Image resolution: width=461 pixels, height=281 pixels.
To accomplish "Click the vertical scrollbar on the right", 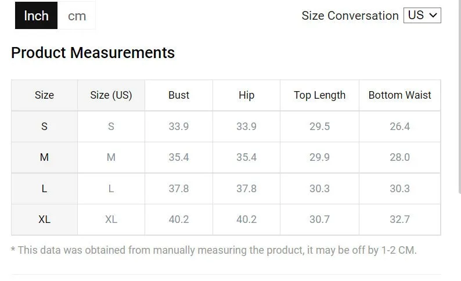I will (459, 97).
